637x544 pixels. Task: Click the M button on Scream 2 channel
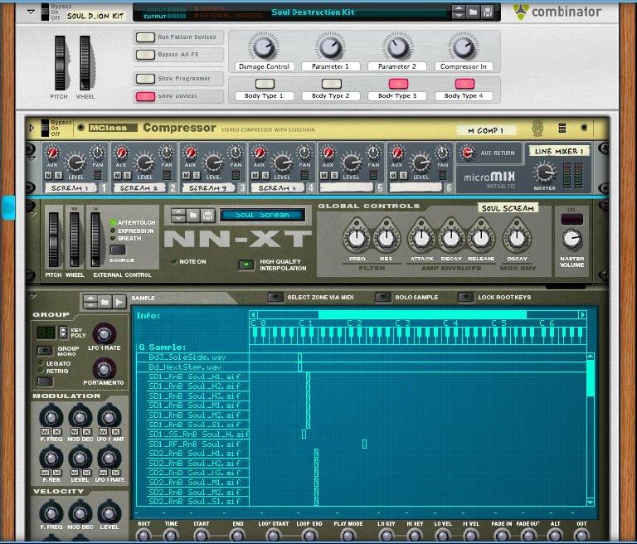(x=118, y=175)
